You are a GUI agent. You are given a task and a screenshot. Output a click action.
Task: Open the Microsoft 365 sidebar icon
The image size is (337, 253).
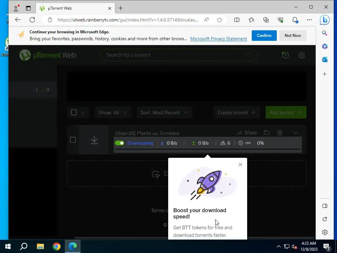tap(324, 46)
